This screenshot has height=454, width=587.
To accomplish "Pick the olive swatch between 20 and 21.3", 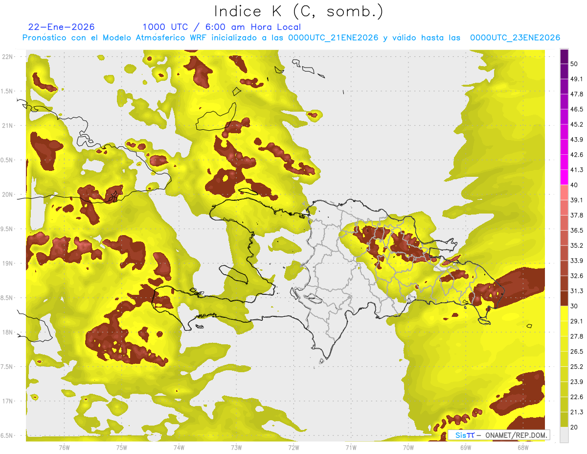I will 564,419.
